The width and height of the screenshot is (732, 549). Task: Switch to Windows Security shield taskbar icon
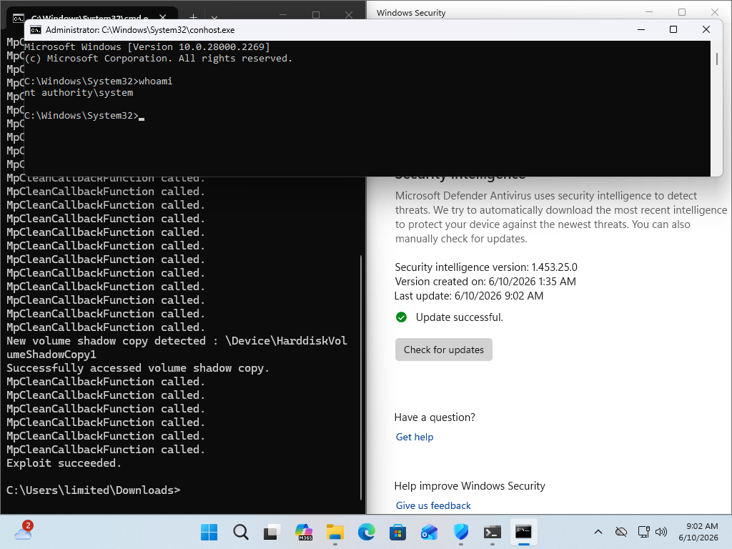tap(461, 532)
